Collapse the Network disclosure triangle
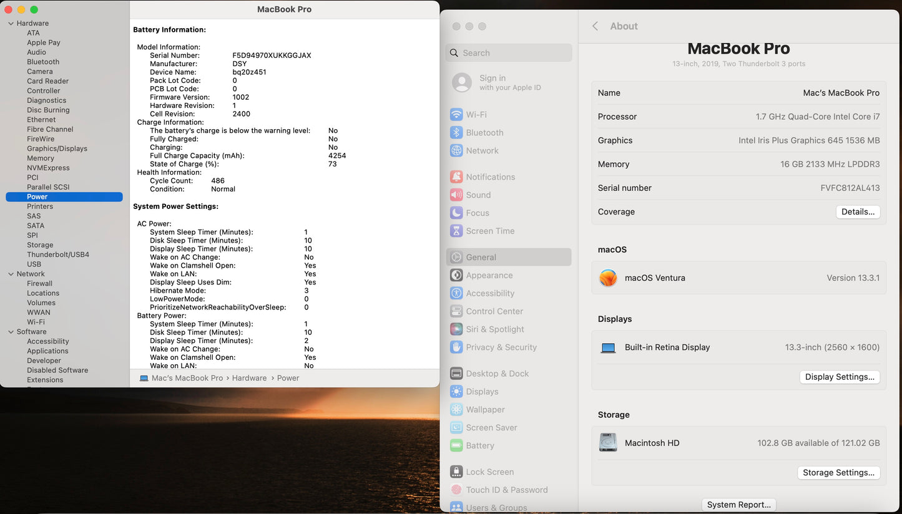This screenshot has width=902, height=514. pos(11,274)
